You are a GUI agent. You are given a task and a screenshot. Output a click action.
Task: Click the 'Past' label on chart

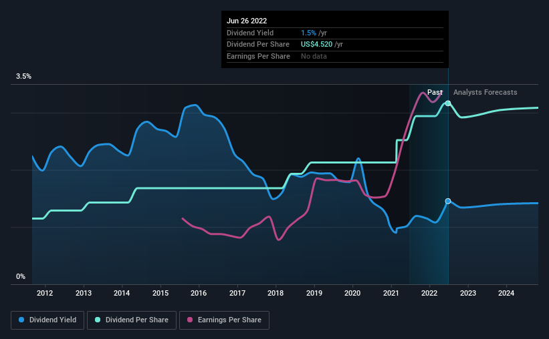pyautogui.click(x=435, y=92)
